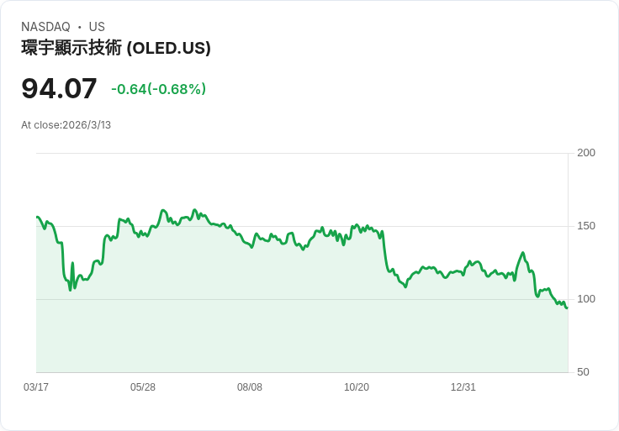Screen dimensions: 619x431
Task: Click the At close:2026/3/13 timestamp
Action: [66, 125]
